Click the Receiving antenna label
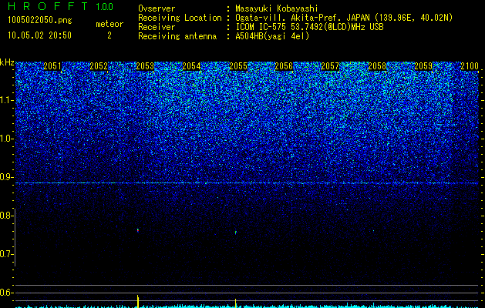The image size is (485, 308). [177, 36]
